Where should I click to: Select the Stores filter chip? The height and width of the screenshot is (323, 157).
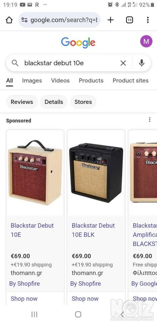(x=83, y=102)
